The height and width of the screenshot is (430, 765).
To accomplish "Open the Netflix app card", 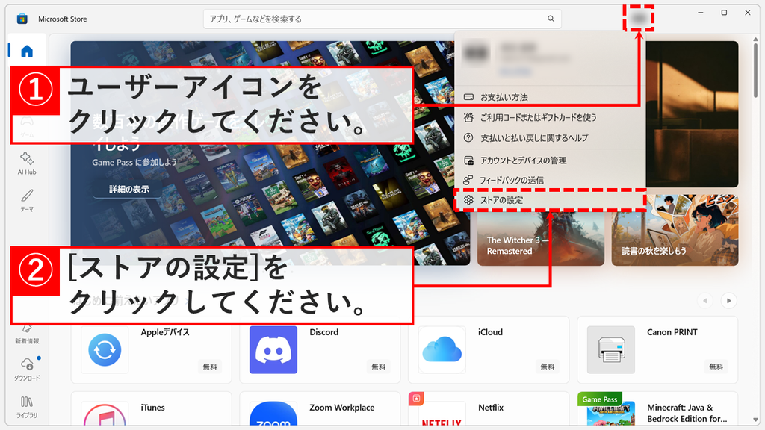I will pyautogui.click(x=489, y=408).
